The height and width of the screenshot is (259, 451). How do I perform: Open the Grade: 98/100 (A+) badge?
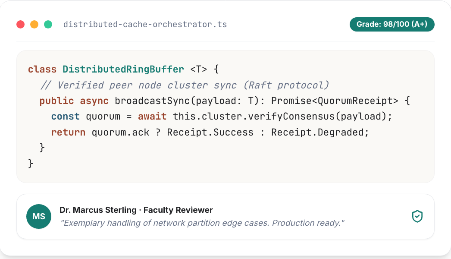[392, 24]
